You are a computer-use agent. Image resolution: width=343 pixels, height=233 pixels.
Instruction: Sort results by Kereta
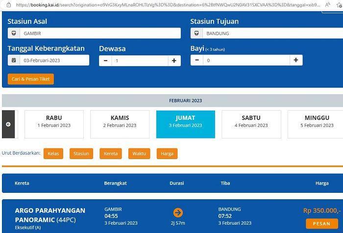click(111, 154)
